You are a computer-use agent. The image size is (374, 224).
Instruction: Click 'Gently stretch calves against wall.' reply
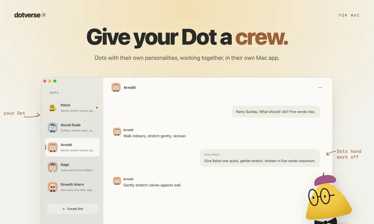tap(153, 185)
